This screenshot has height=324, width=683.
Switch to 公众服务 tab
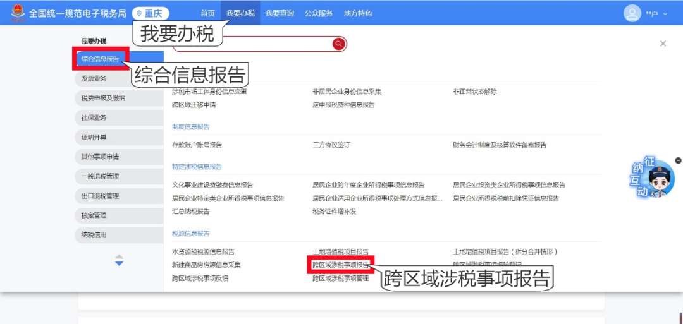pos(319,13)
